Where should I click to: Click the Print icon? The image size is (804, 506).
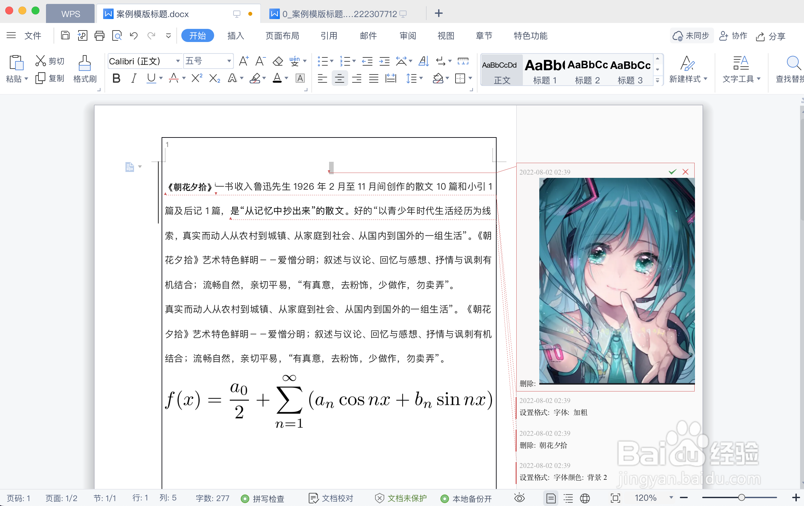click(x=99, y=35)
